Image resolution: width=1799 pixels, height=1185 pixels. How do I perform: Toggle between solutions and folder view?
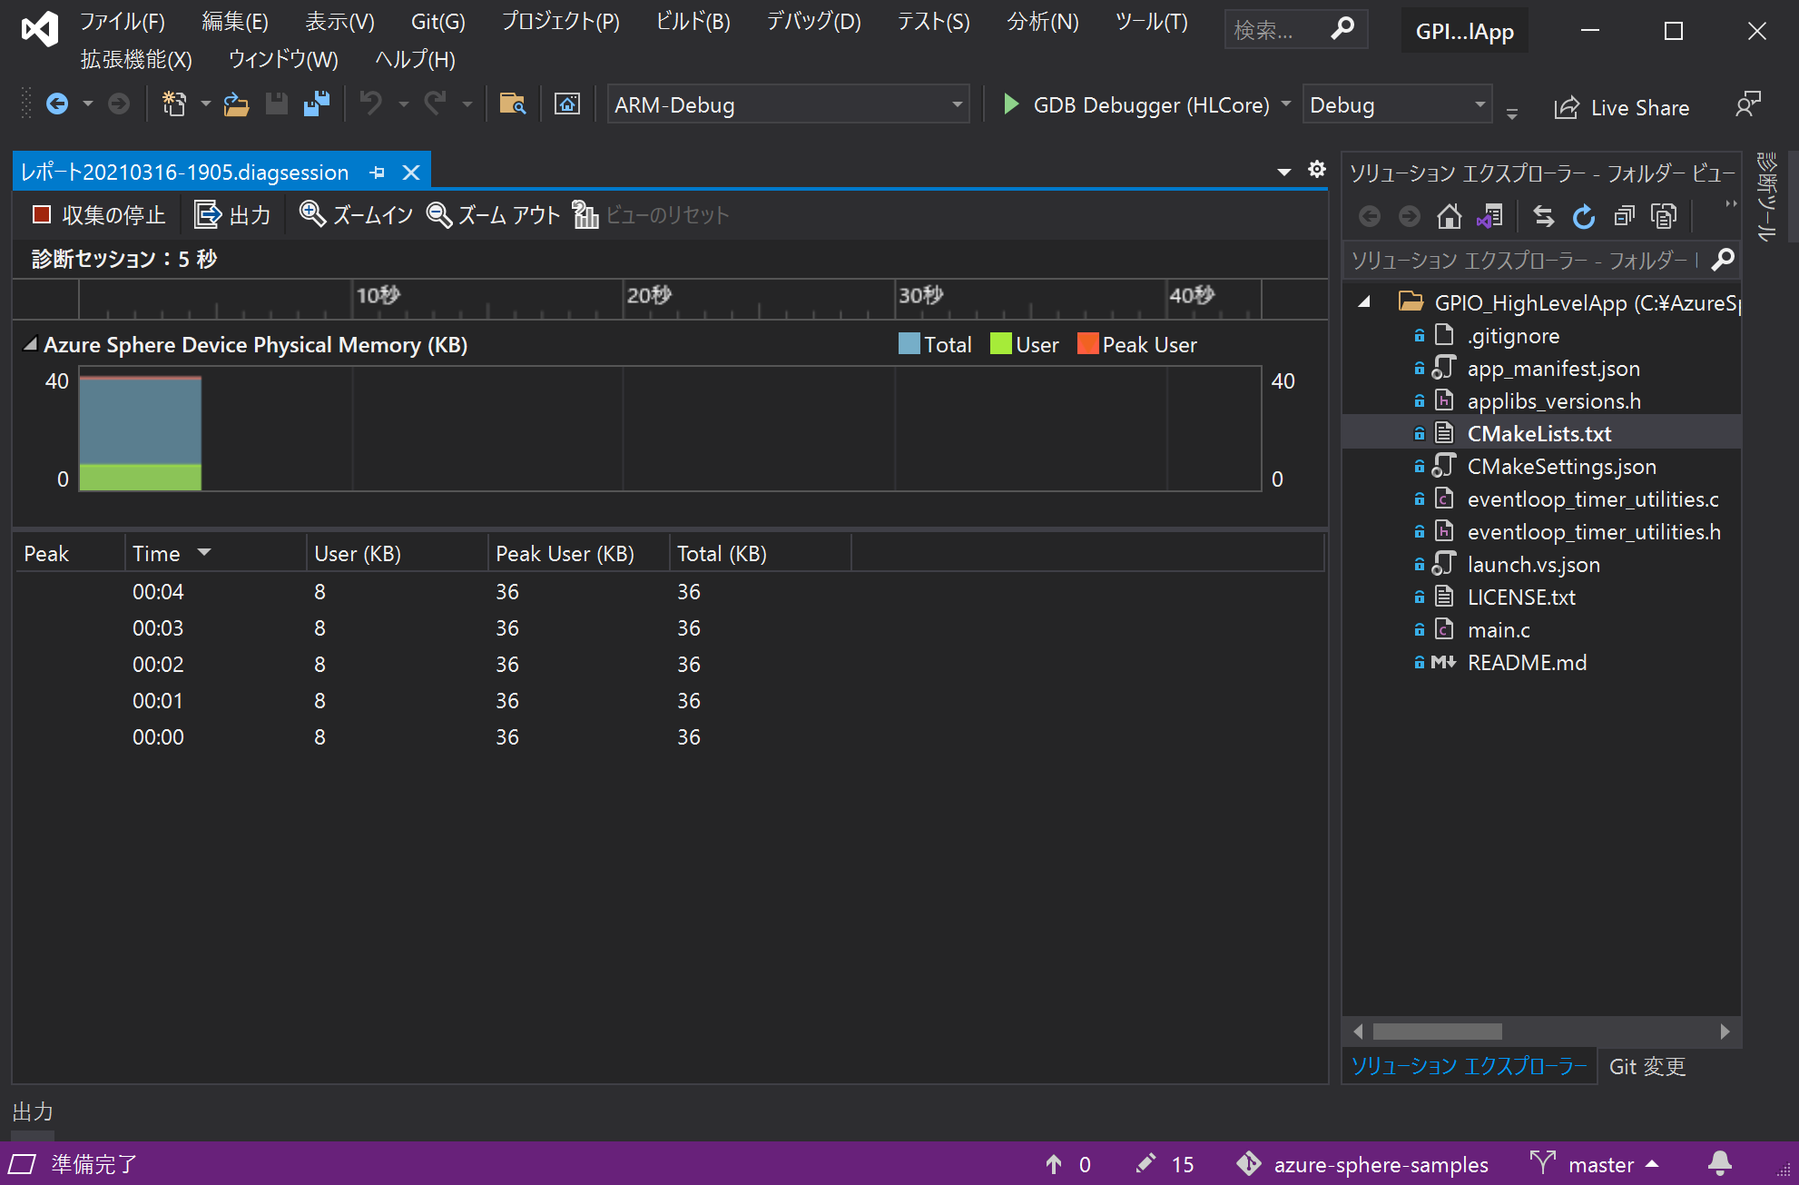(1490, 216)
